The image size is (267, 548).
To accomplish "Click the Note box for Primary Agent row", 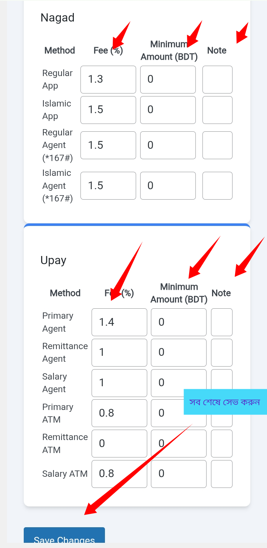I will [221, 322].
